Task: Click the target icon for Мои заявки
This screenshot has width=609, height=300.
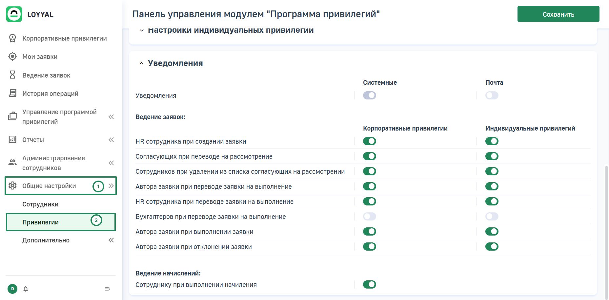Action: [12, 57]
